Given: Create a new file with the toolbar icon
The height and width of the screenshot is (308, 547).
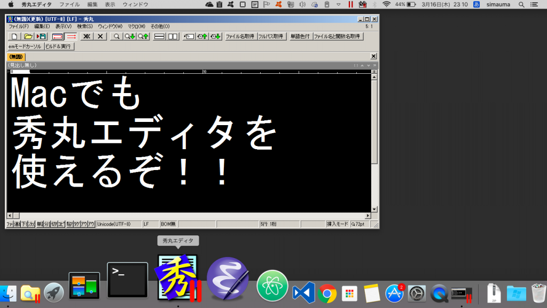Looking at the screenshot, I should pos(14,37).
